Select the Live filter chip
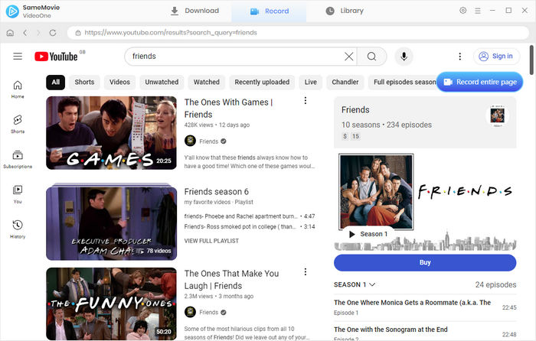The height and width of the screenshot is (341, 536). point(310,83)
